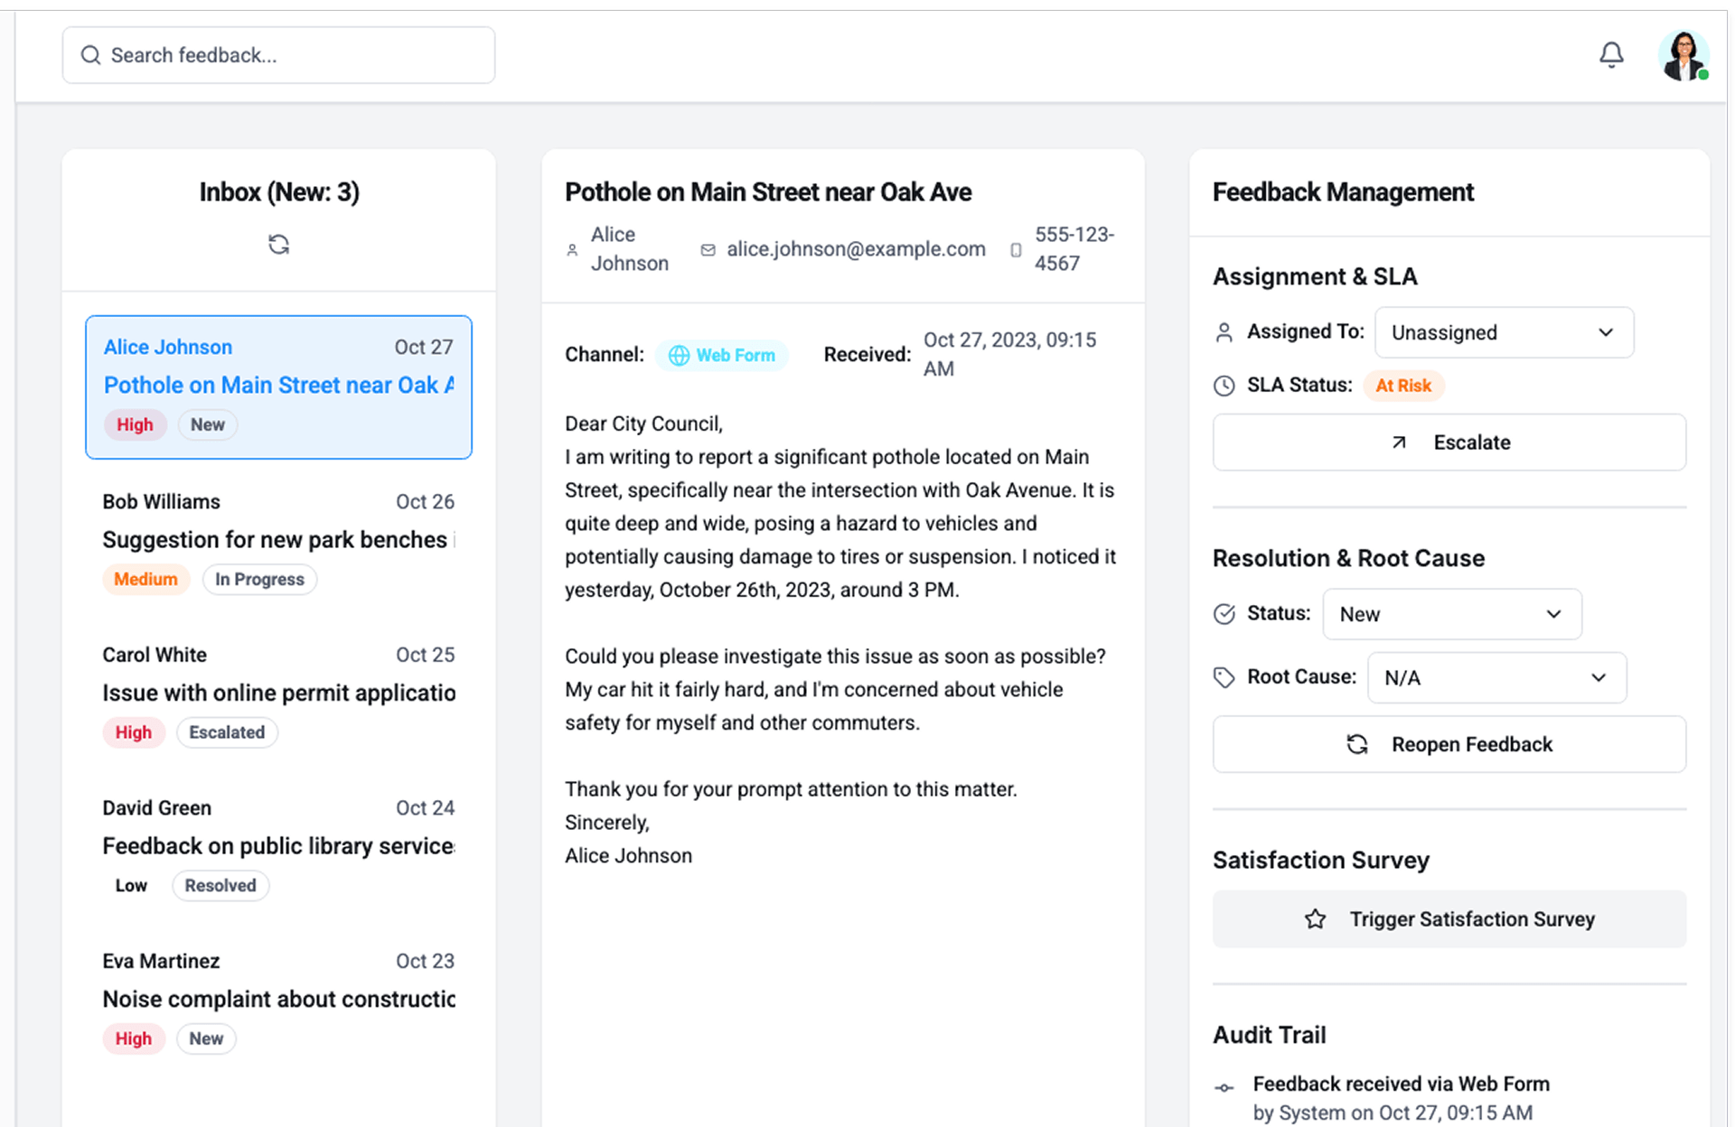Click the email envelope icon

click(x=708, y=250)
